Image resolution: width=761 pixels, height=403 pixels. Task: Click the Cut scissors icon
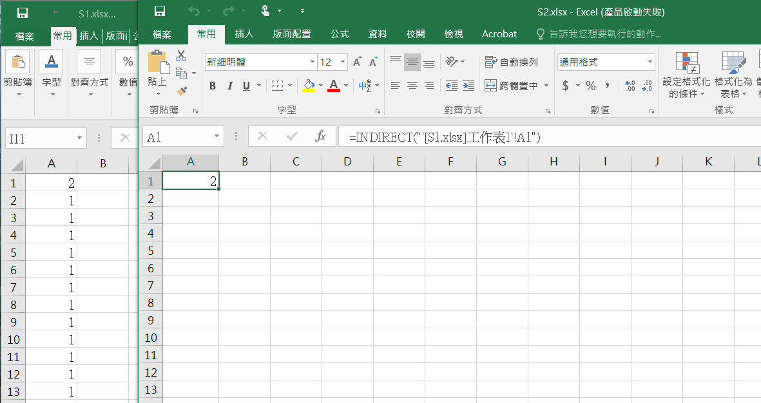point(181,56)
